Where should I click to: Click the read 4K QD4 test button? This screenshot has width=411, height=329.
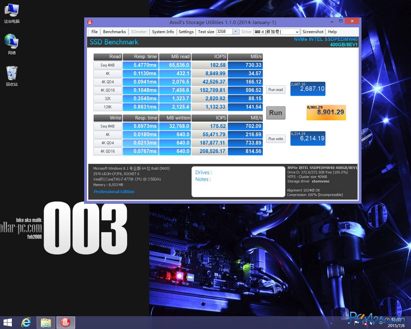108,82
